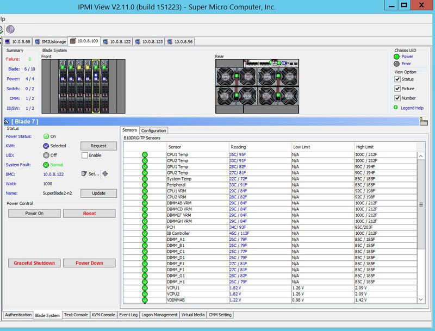
Task: Click the CPU1 Temp green status icon
Action: point(145,155)
